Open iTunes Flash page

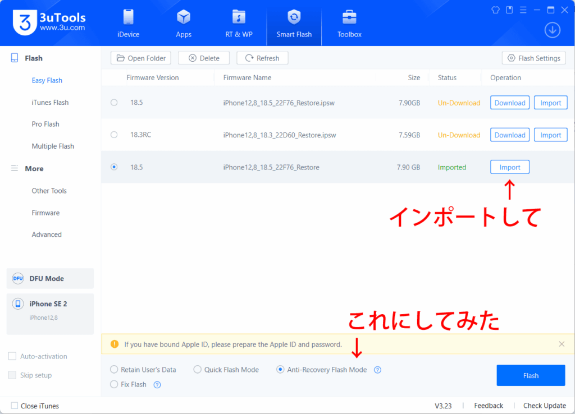[x=50, y=102]
